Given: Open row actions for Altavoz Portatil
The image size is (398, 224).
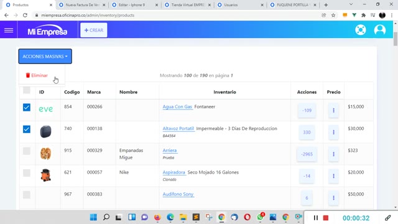Looking at the screenshot, I should [x=333, y=132].
